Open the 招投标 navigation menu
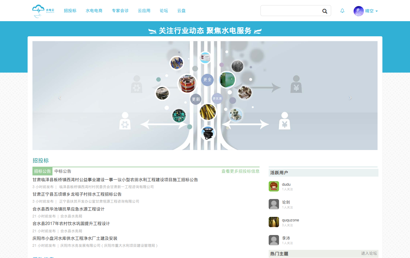The width and height of the screenshot is (410, 258). (x=70, y=11)
